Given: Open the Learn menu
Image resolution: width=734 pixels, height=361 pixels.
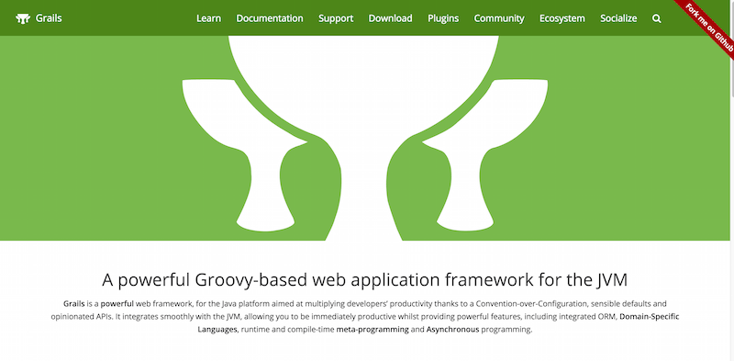Looking at the screenshot, I should (x=209, y=18).
